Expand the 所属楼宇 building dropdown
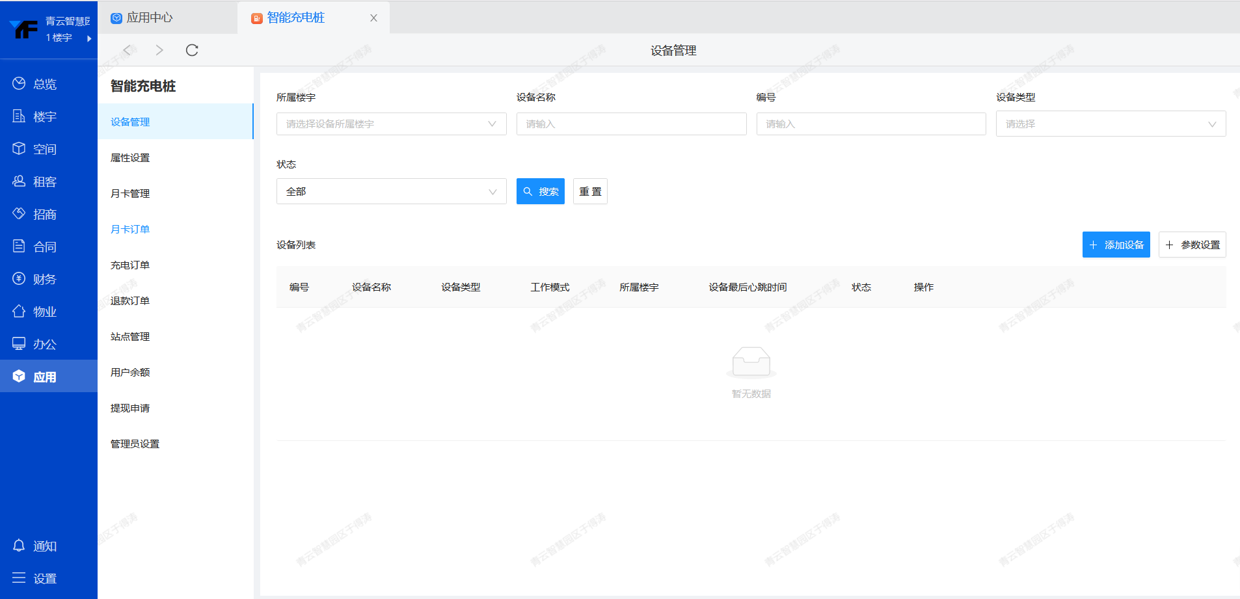The height and width of the screenshot is (599, 1240). 391,124
